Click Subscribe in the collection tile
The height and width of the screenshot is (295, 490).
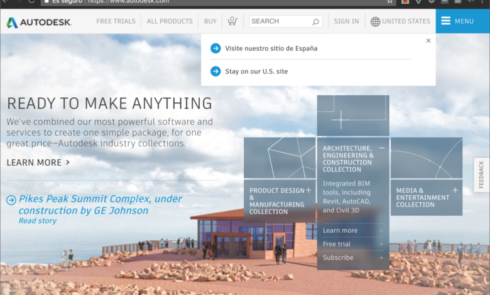click(x=338, y=258)
